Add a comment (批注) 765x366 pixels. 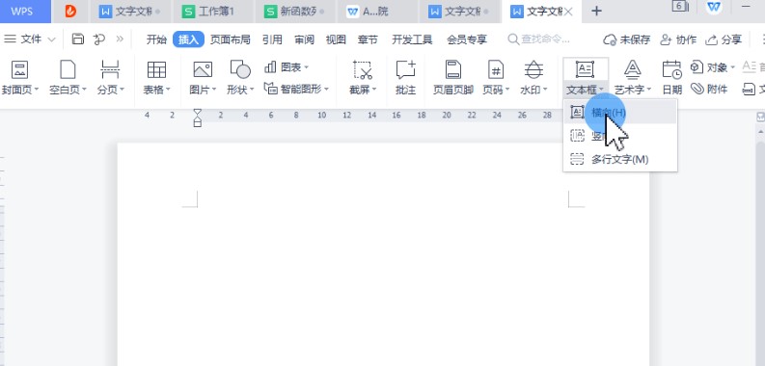point(405,76)
